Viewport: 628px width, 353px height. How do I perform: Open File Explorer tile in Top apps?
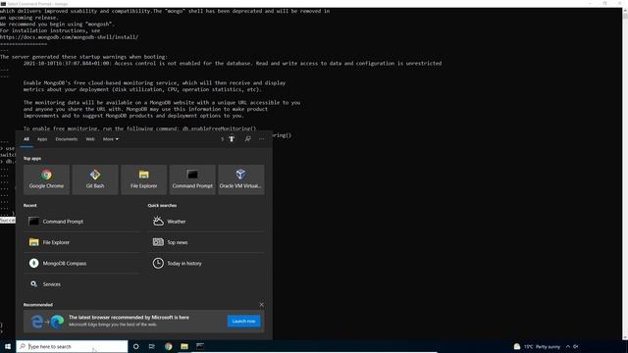click(144, 179)
